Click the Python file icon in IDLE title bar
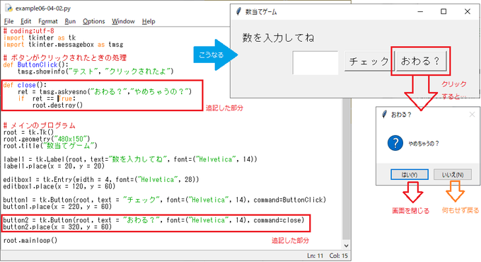This screenshot has height=262, width=481. (8, 8)
